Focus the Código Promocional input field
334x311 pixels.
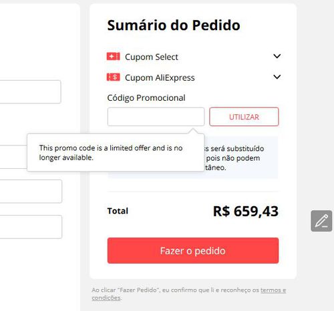click(x=156, y=117)
